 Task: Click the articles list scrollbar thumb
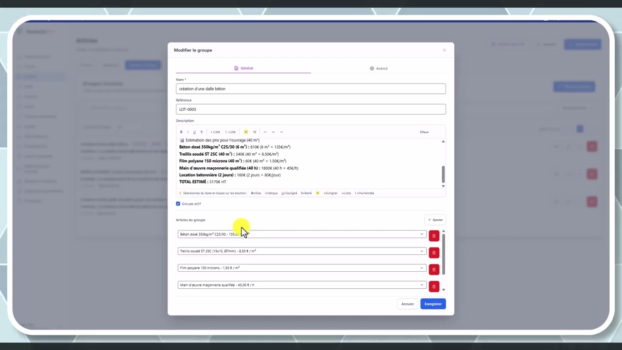[443, 254]
